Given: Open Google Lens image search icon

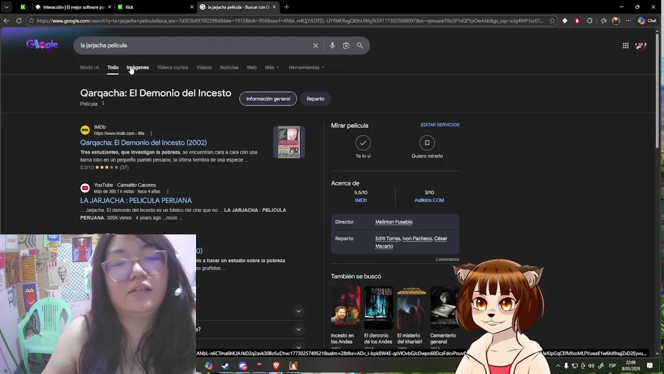Looking at the screenshot, I should pyautogui.click(x=346, y=46).
